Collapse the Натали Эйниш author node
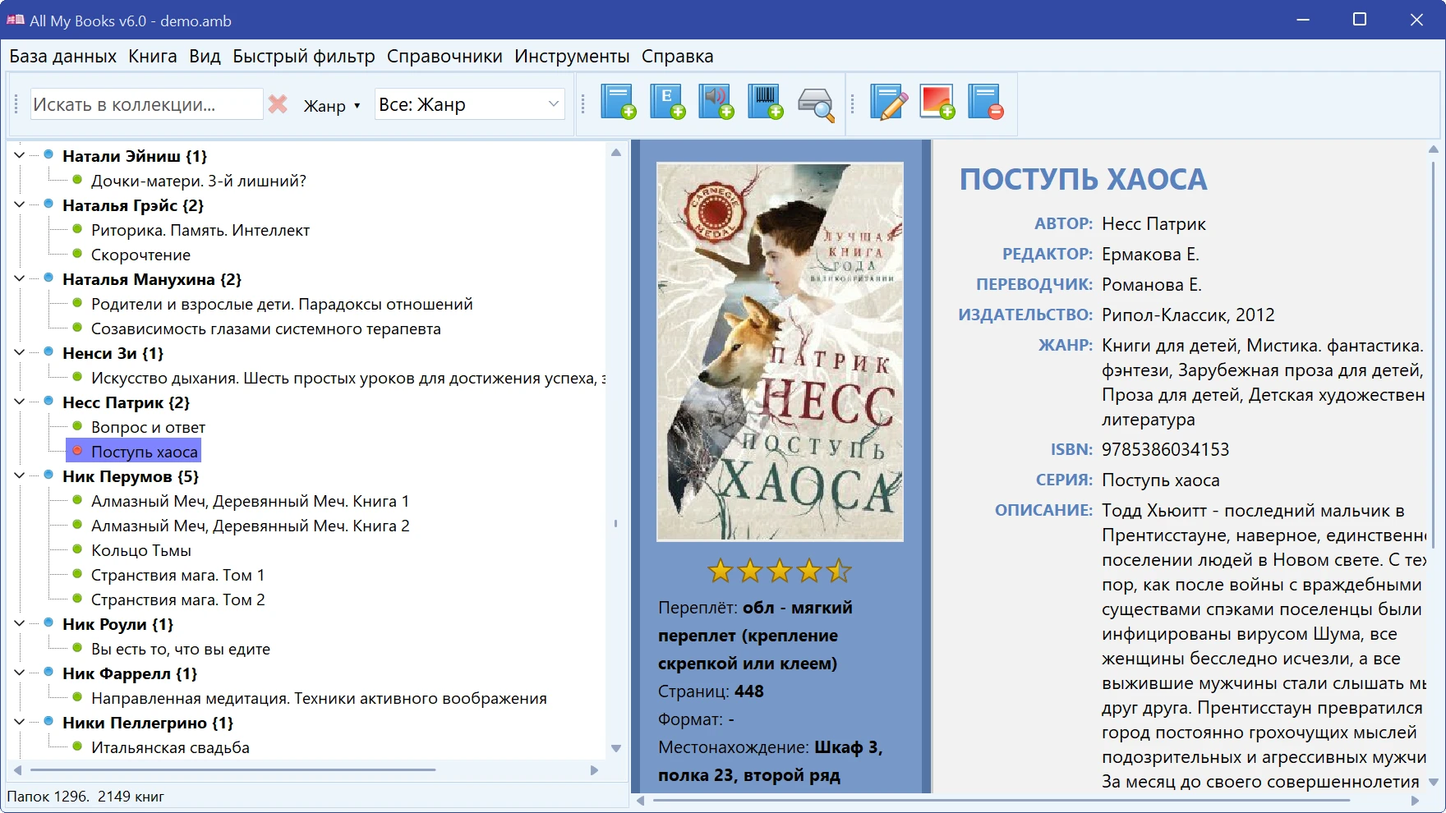Screen dimensions: 1446x813 20,155
